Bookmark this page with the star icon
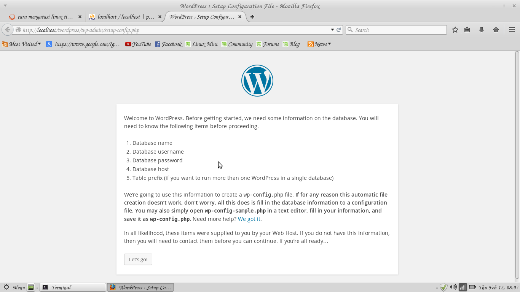Viewport: 520px width, 292px height. pyautogui.click(x=455, y=30)
